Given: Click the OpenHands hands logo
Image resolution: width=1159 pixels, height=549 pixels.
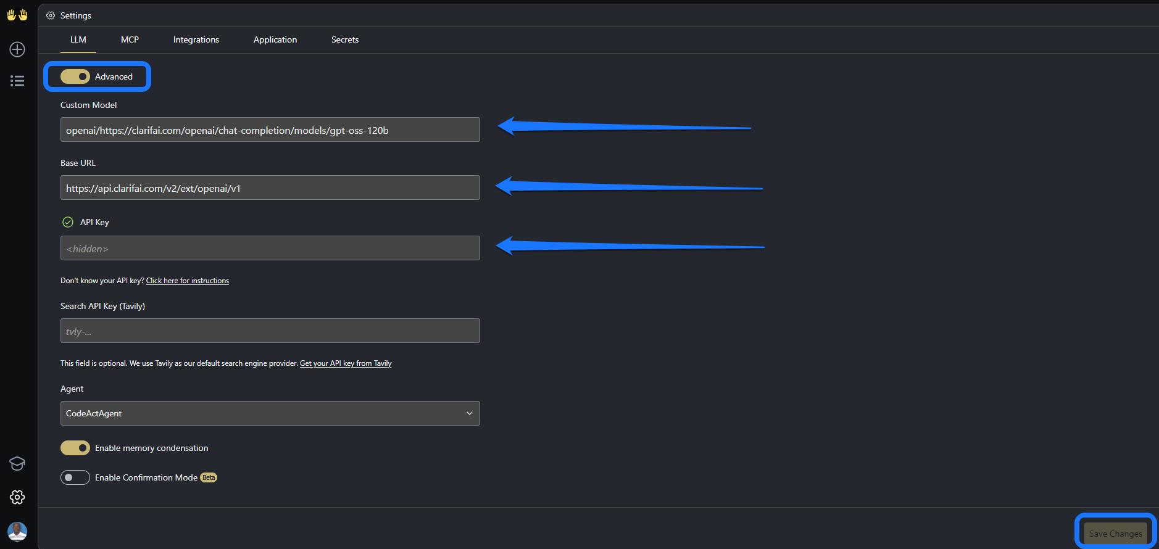Looking at the screenshot, I should coord(17,15).
